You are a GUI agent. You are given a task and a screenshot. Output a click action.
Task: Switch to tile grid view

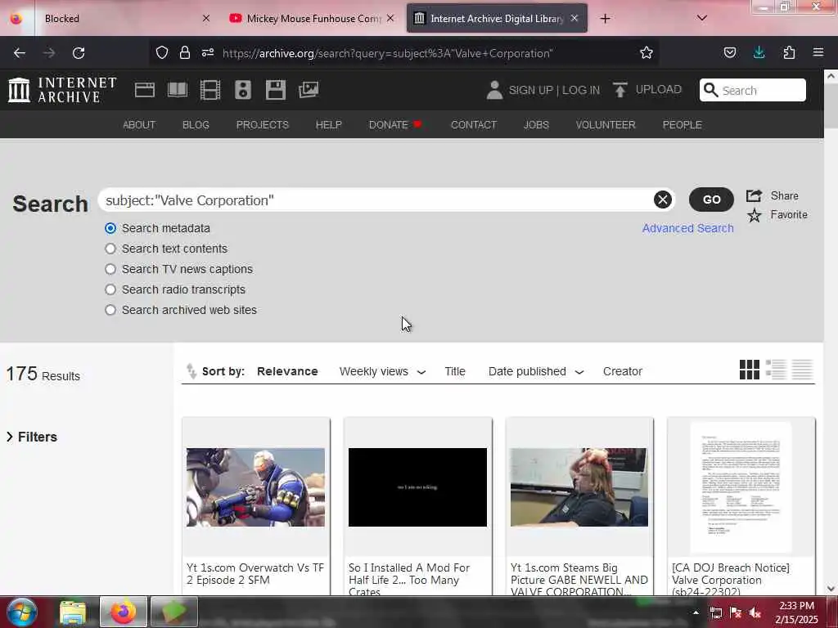pos(750,370)
